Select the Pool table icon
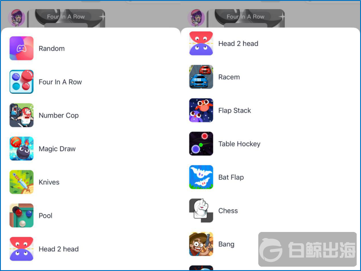This screenshot has height=271, width=361. coord(21,215)
